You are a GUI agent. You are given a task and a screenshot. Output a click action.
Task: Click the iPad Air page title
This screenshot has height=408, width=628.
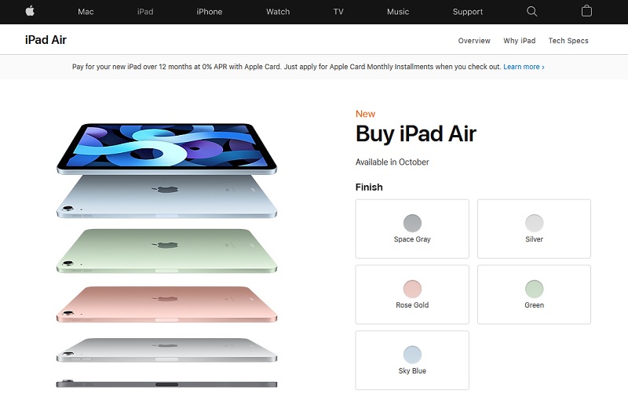[46, 40]
